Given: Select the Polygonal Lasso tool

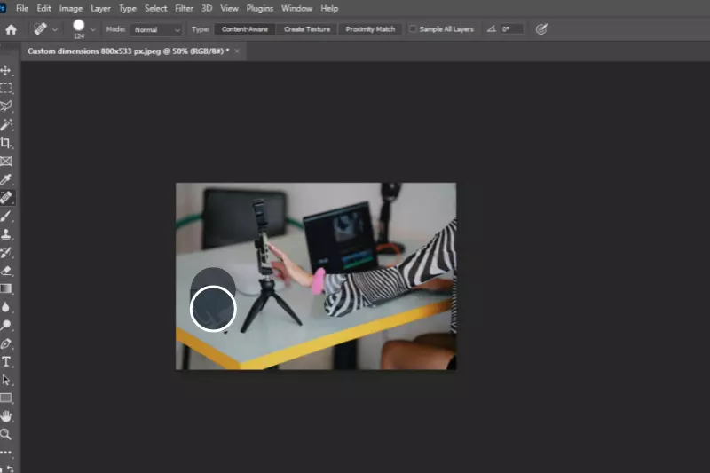Looking at the screenshot, I should [x=6, y=106].
